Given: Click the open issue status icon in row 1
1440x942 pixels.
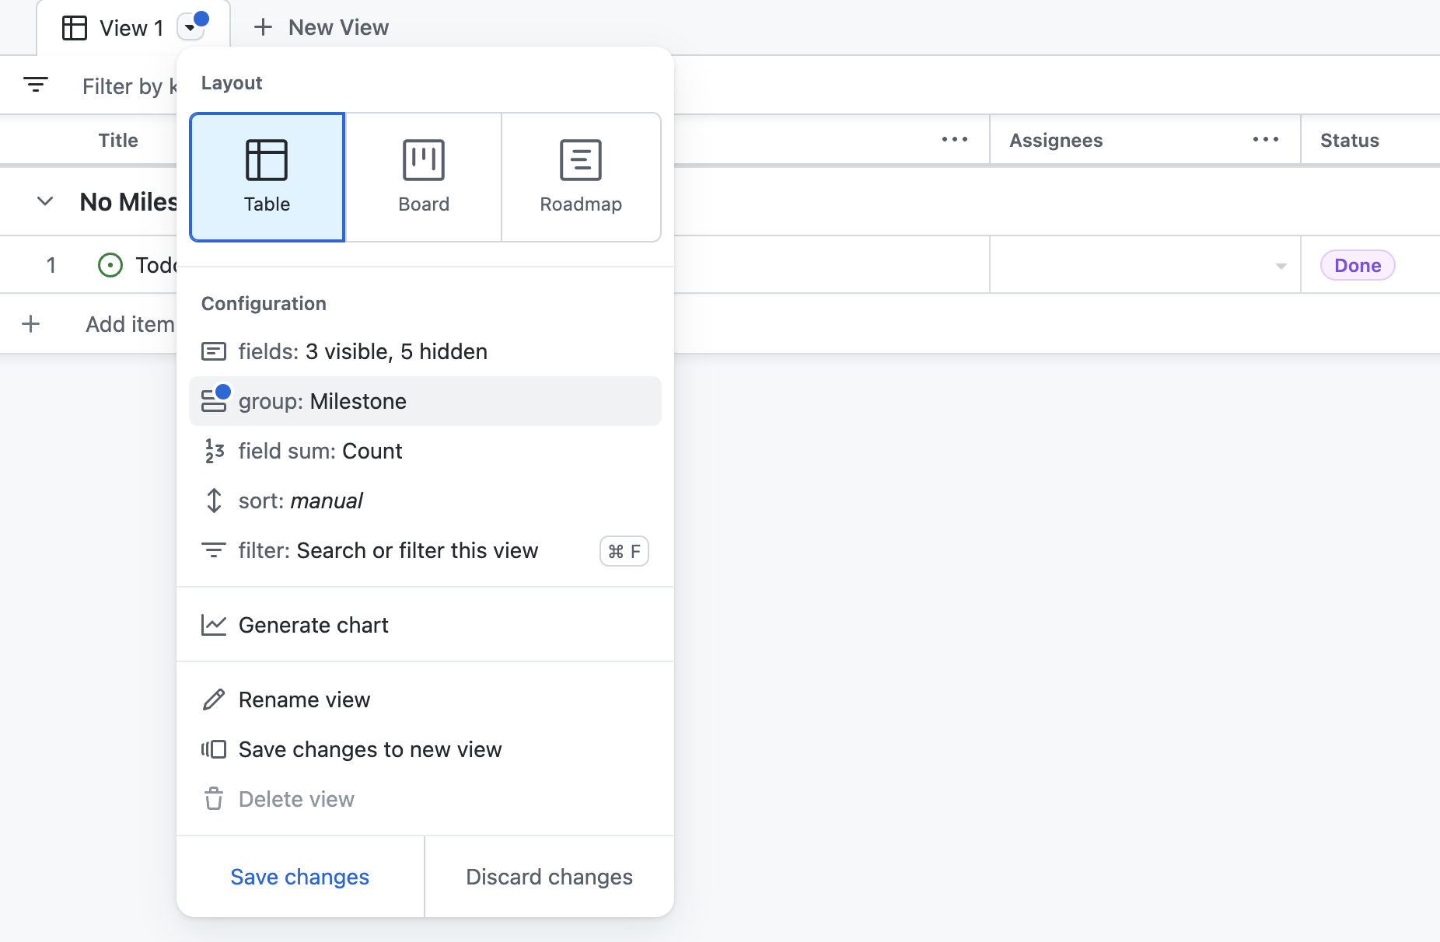Looking at the screenshot, I should click(110, 265).
